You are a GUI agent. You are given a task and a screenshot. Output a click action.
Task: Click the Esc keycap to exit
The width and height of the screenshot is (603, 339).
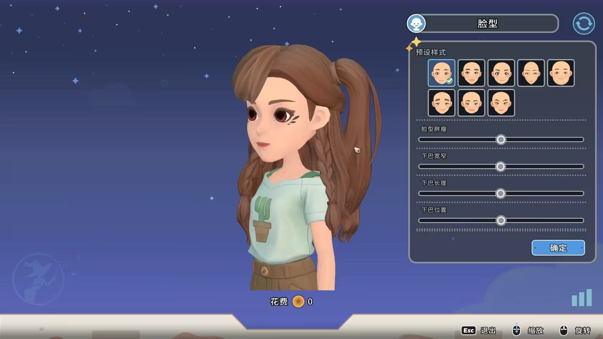[x=468, y=330]
